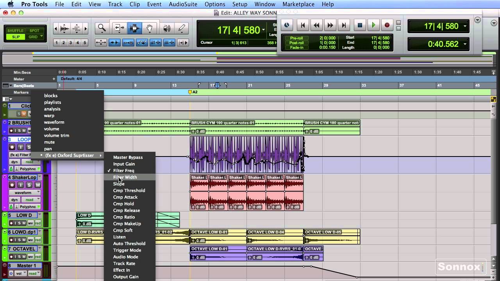Open ShakerLop track view selector showing waveform

pyautogui.click(x=25, y=193)
